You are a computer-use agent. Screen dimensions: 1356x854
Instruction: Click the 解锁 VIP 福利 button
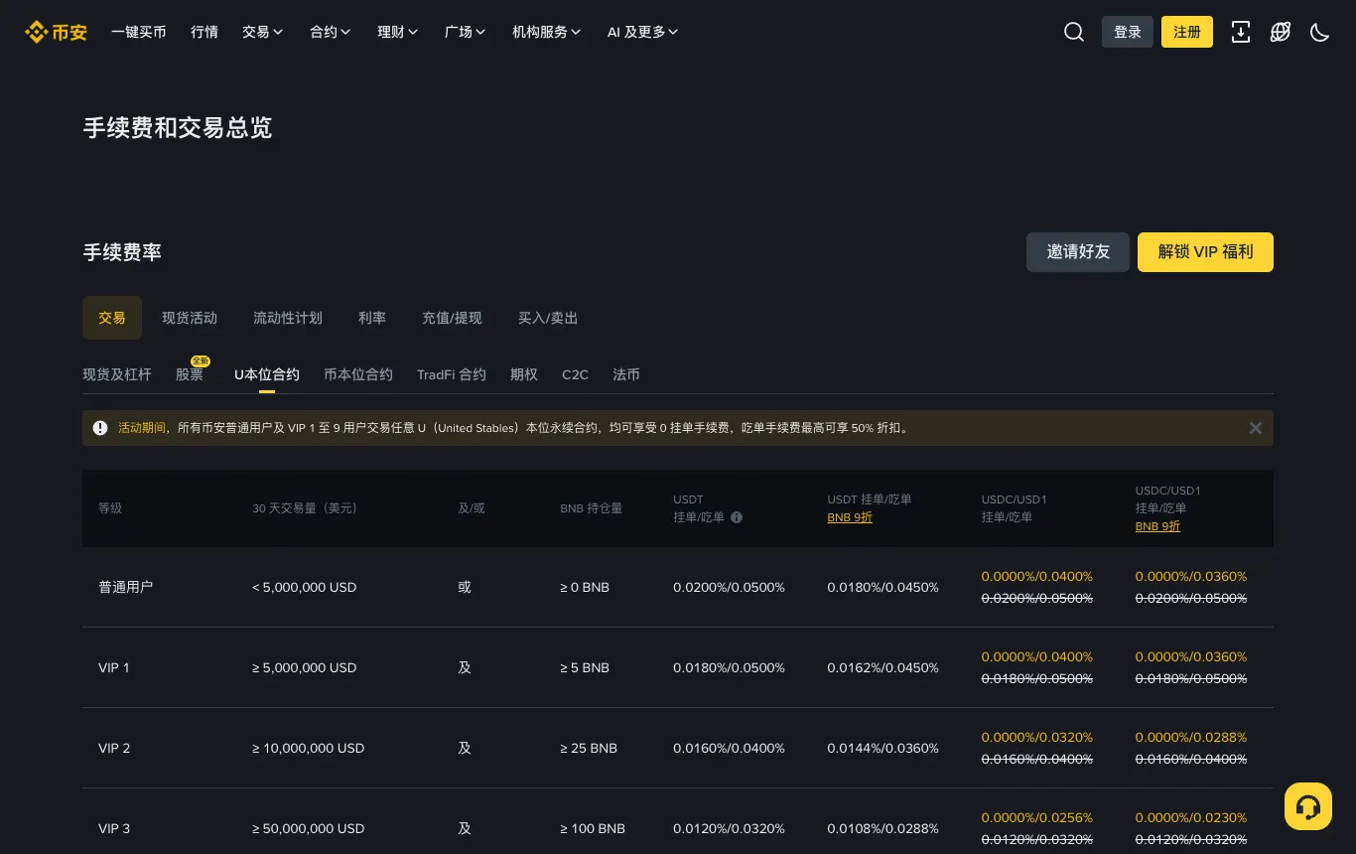1205,252
